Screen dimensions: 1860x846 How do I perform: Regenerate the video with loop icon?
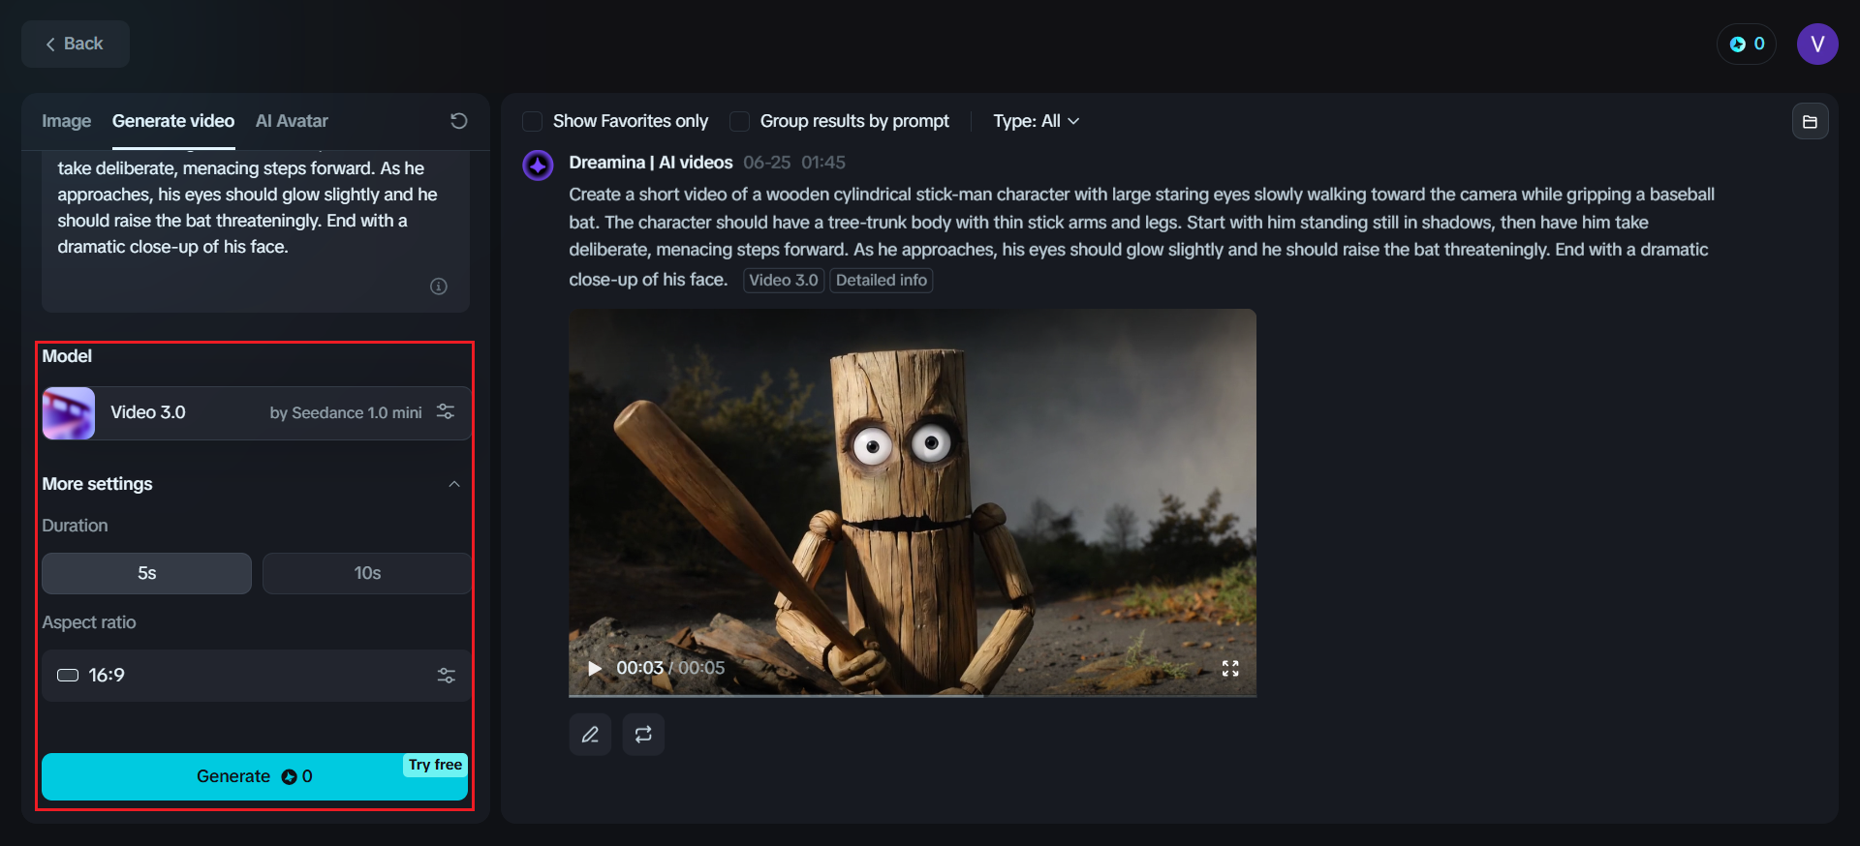coord(643,735)
